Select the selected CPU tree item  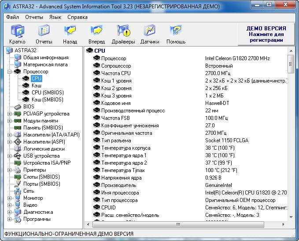[37, 79]
